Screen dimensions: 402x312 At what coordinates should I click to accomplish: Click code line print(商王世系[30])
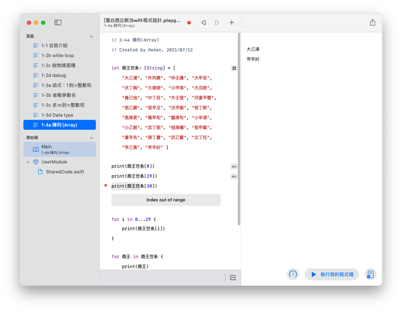(x=134, y=186)
